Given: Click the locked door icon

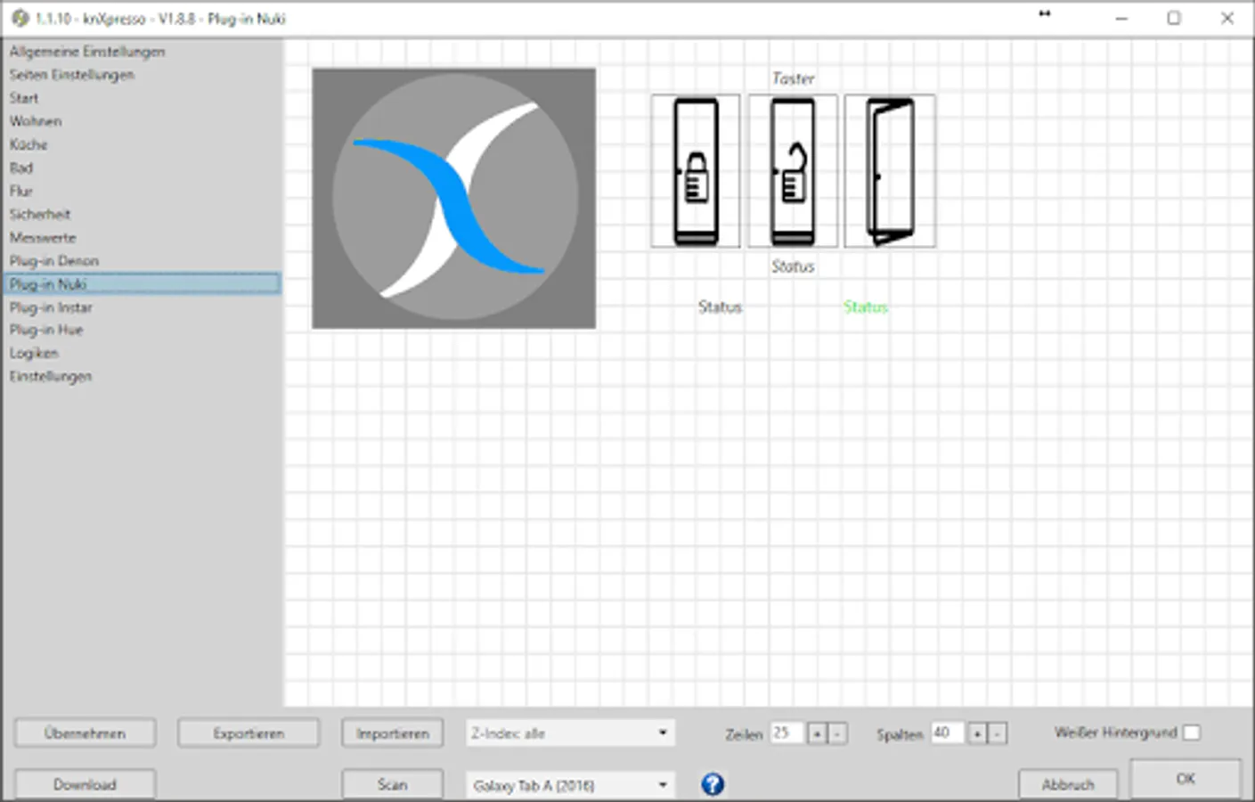Looking at the screenshot, I should pyautogui.click(x=696, y=171).
